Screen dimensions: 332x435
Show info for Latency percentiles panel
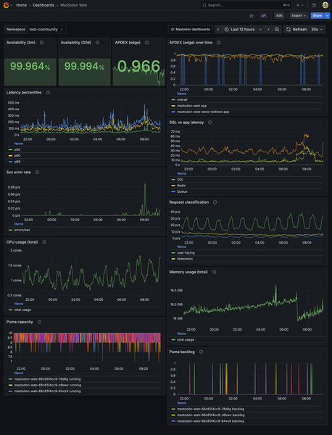(48, 92)
